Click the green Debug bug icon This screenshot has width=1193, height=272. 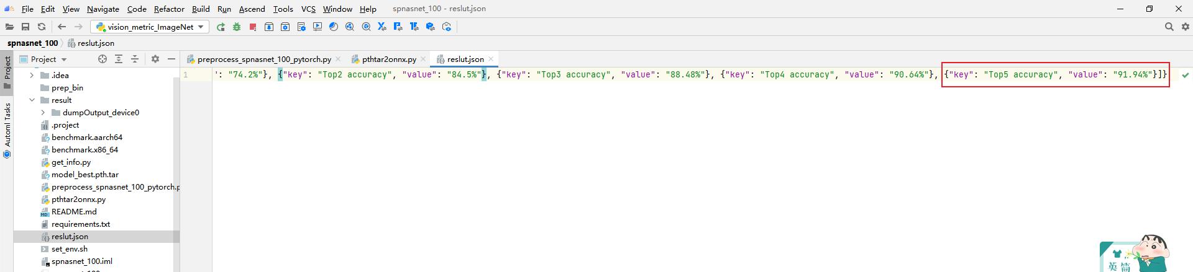(x=237, y=27)
